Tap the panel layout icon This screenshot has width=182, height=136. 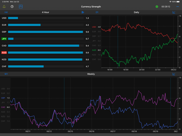click(x=21, y=6)
